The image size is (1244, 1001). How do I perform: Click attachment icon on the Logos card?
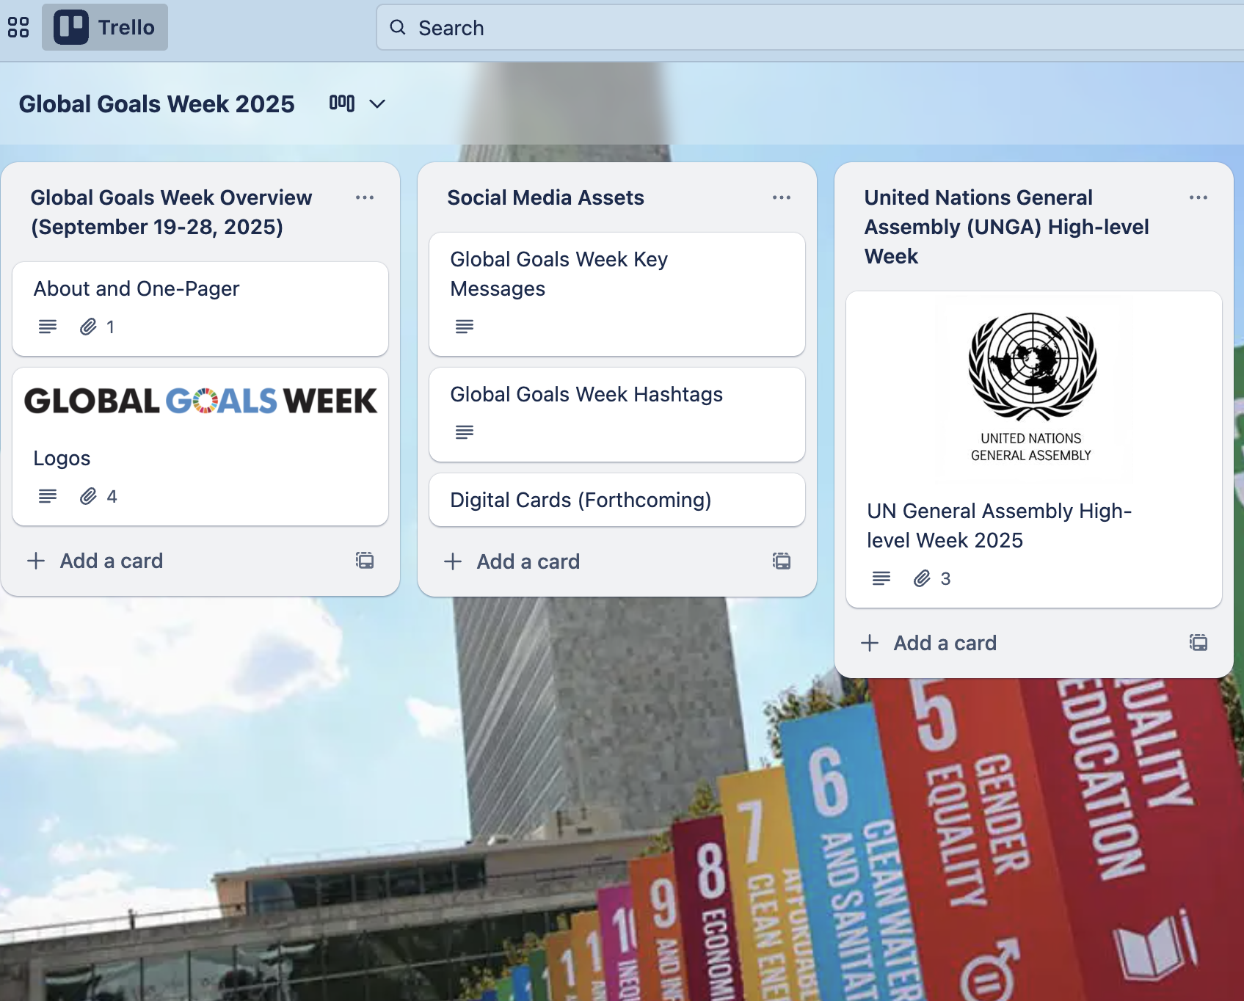(x=88, y=496)
